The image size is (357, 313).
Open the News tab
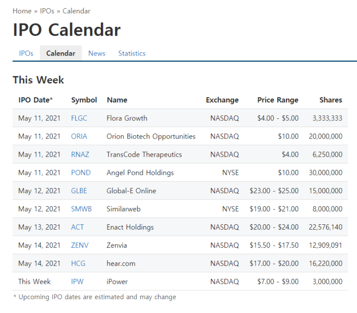point(97,53)
